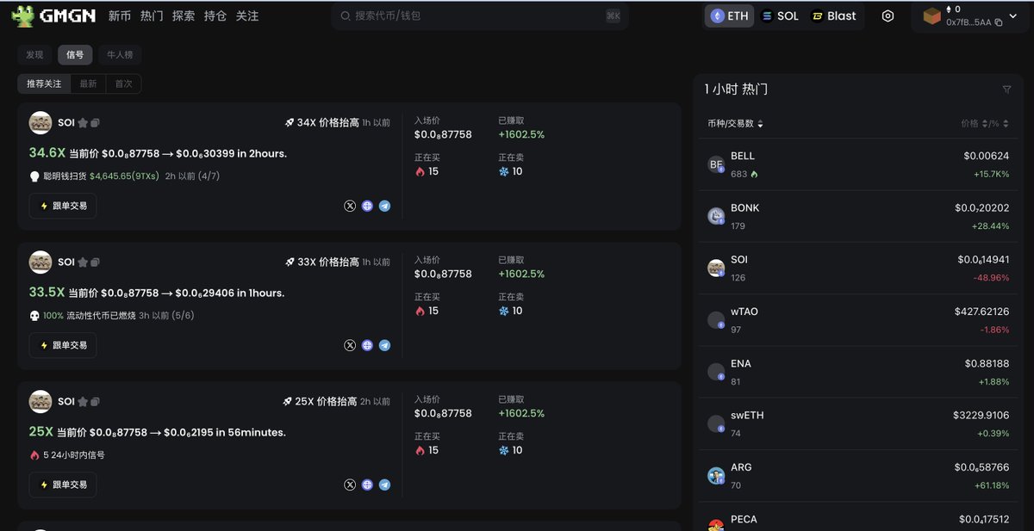Viewport: 1034px width, 531px height.
Task: Open swETH row in hot list
Action: [859, 423]
